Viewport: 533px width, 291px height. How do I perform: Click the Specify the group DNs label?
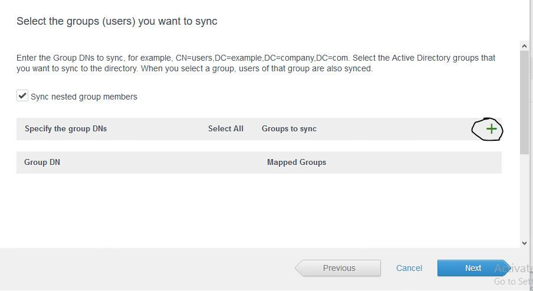(65, 128)
